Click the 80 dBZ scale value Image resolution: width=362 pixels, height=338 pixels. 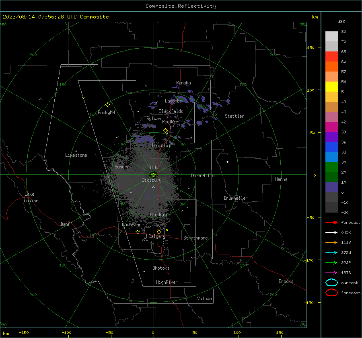[x=343, y=32]
